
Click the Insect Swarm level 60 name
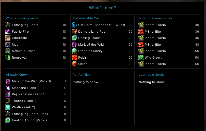(155, 64)
